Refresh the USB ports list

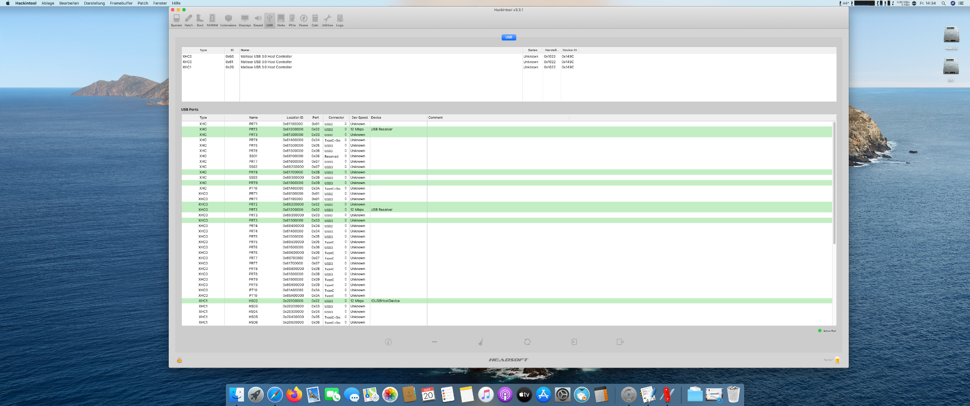click(x=527, y=342)
